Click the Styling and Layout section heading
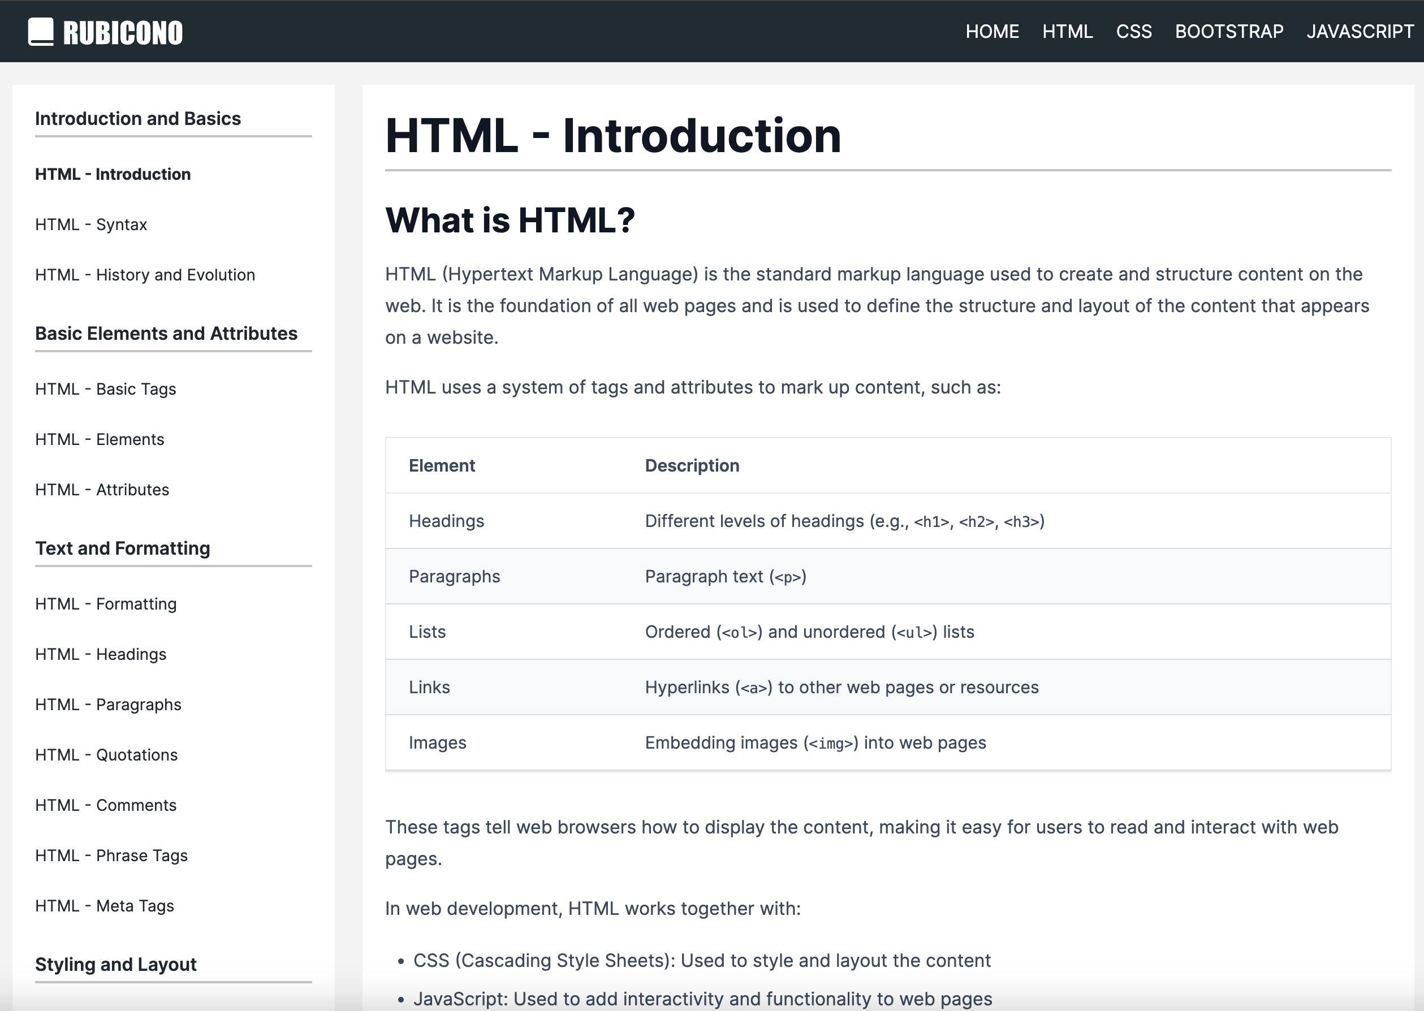This screenshot has height=1011, width=1424. [x=116, y=965]
